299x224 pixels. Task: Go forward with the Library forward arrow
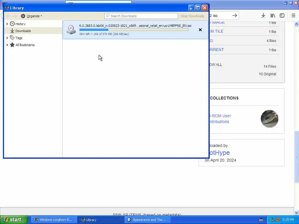tap(15, 16)
